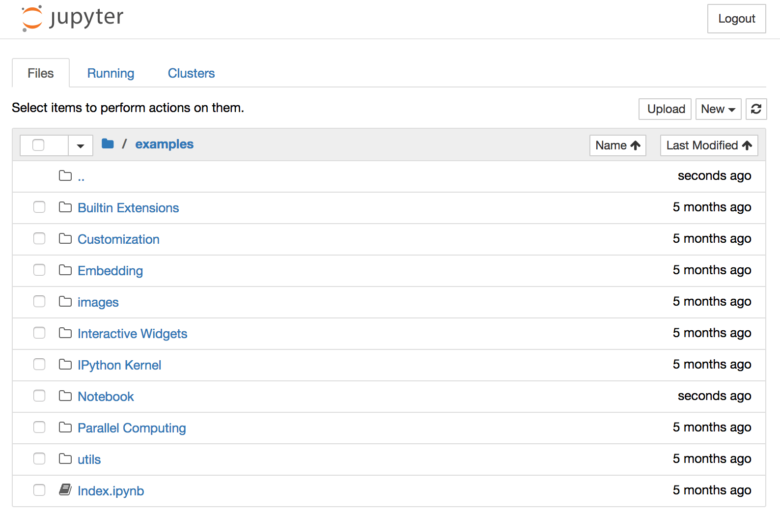Check the IPython Kernel checkbox
The width and height of the screenshot is (780, 516).
[39, 364]
